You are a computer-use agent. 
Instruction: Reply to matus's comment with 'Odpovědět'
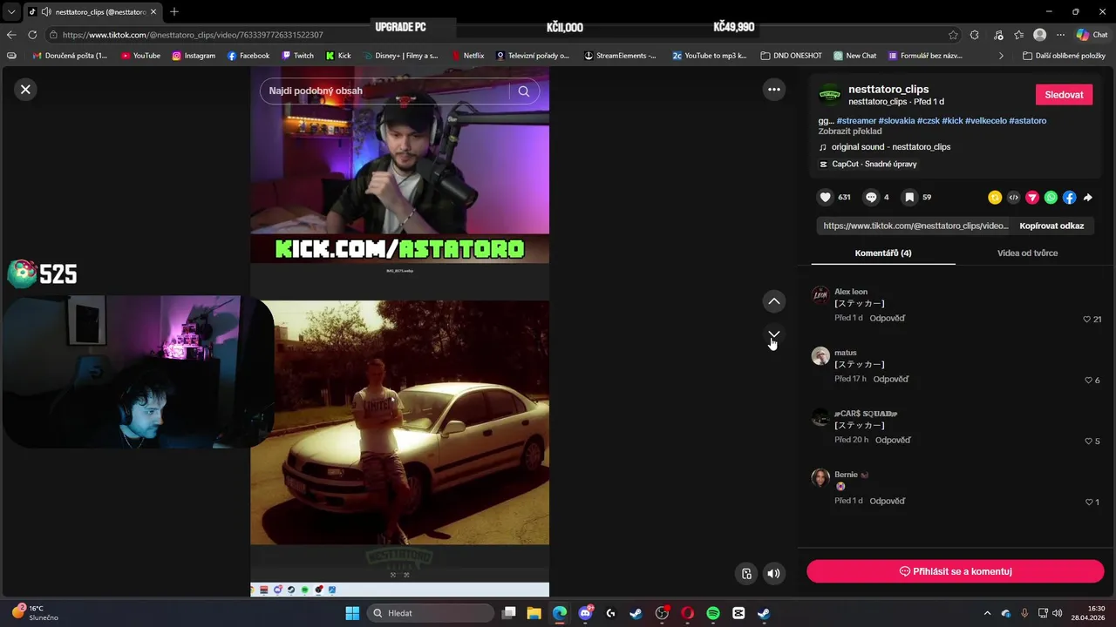click(891, 379)
